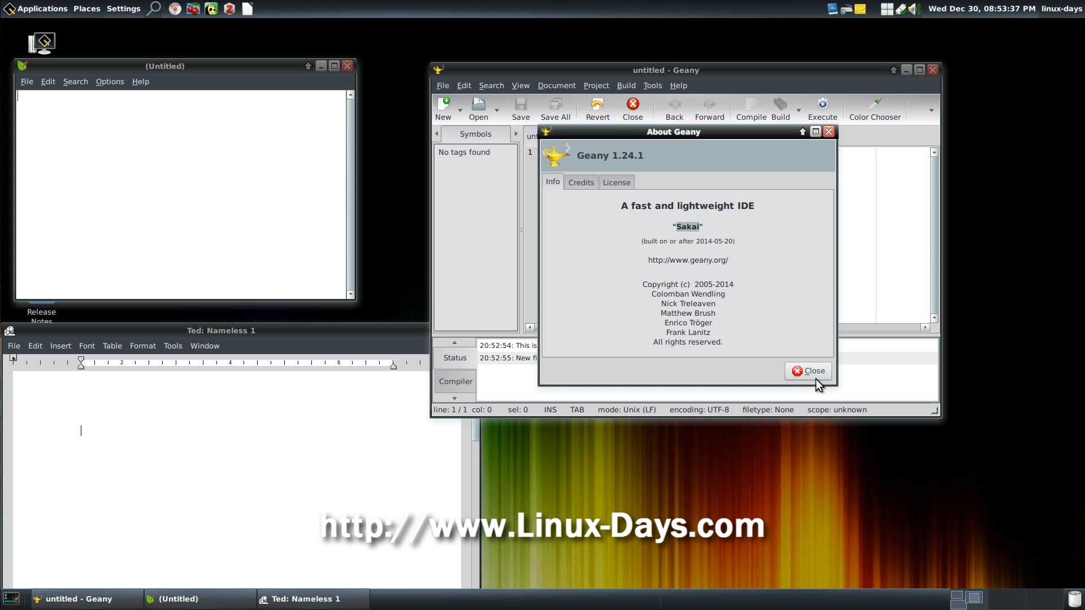Open the http://www.geany.org/ link

pos(688,260)
